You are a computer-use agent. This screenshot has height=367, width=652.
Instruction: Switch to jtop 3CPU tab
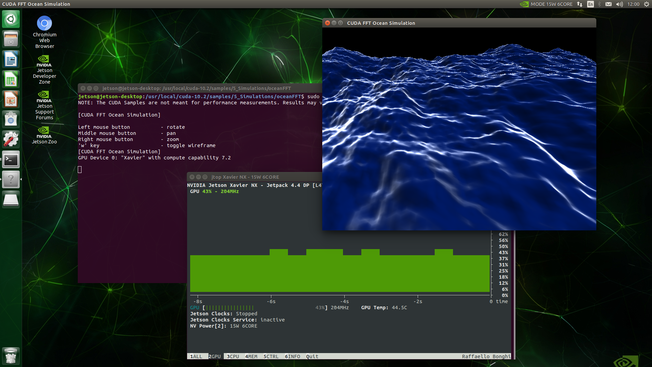tap(233, 356)
